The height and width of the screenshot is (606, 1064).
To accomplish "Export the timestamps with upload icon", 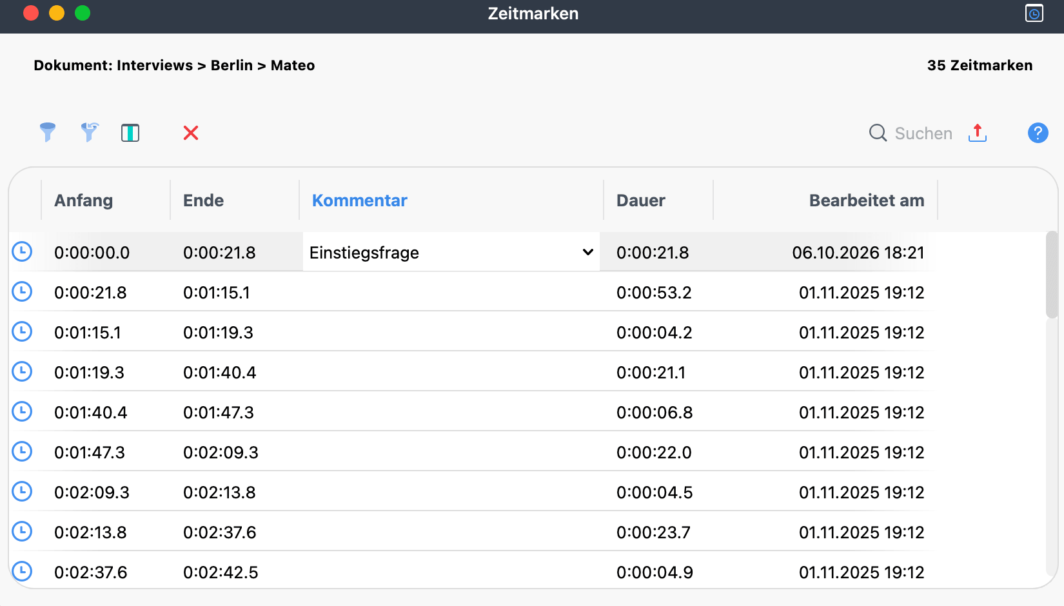I will click(x=978, y=133).
